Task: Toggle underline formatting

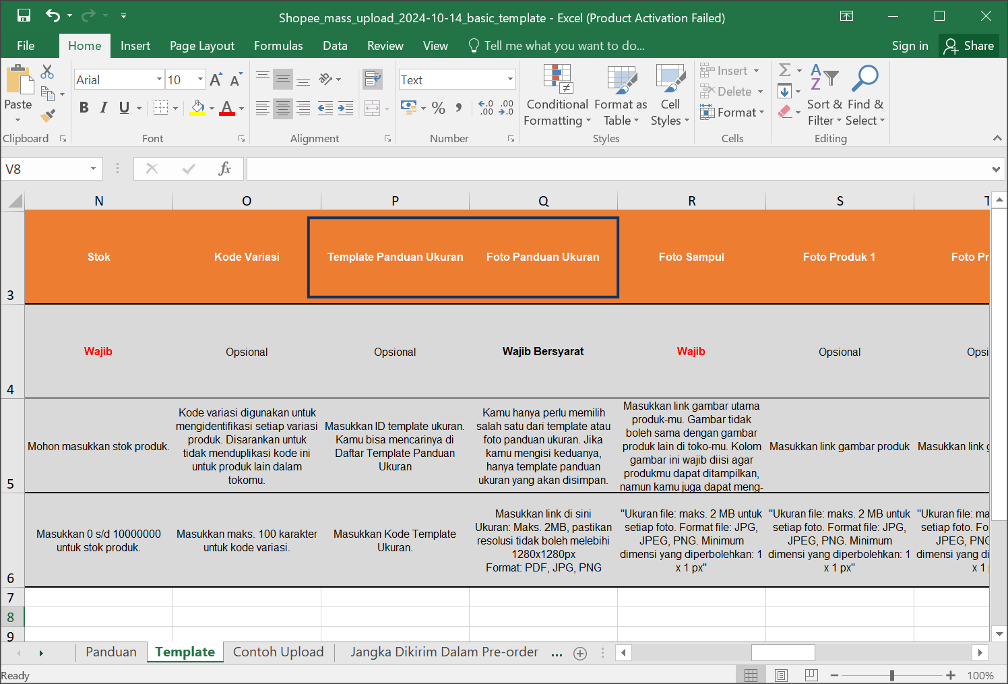Action: [x=123, y=107]
